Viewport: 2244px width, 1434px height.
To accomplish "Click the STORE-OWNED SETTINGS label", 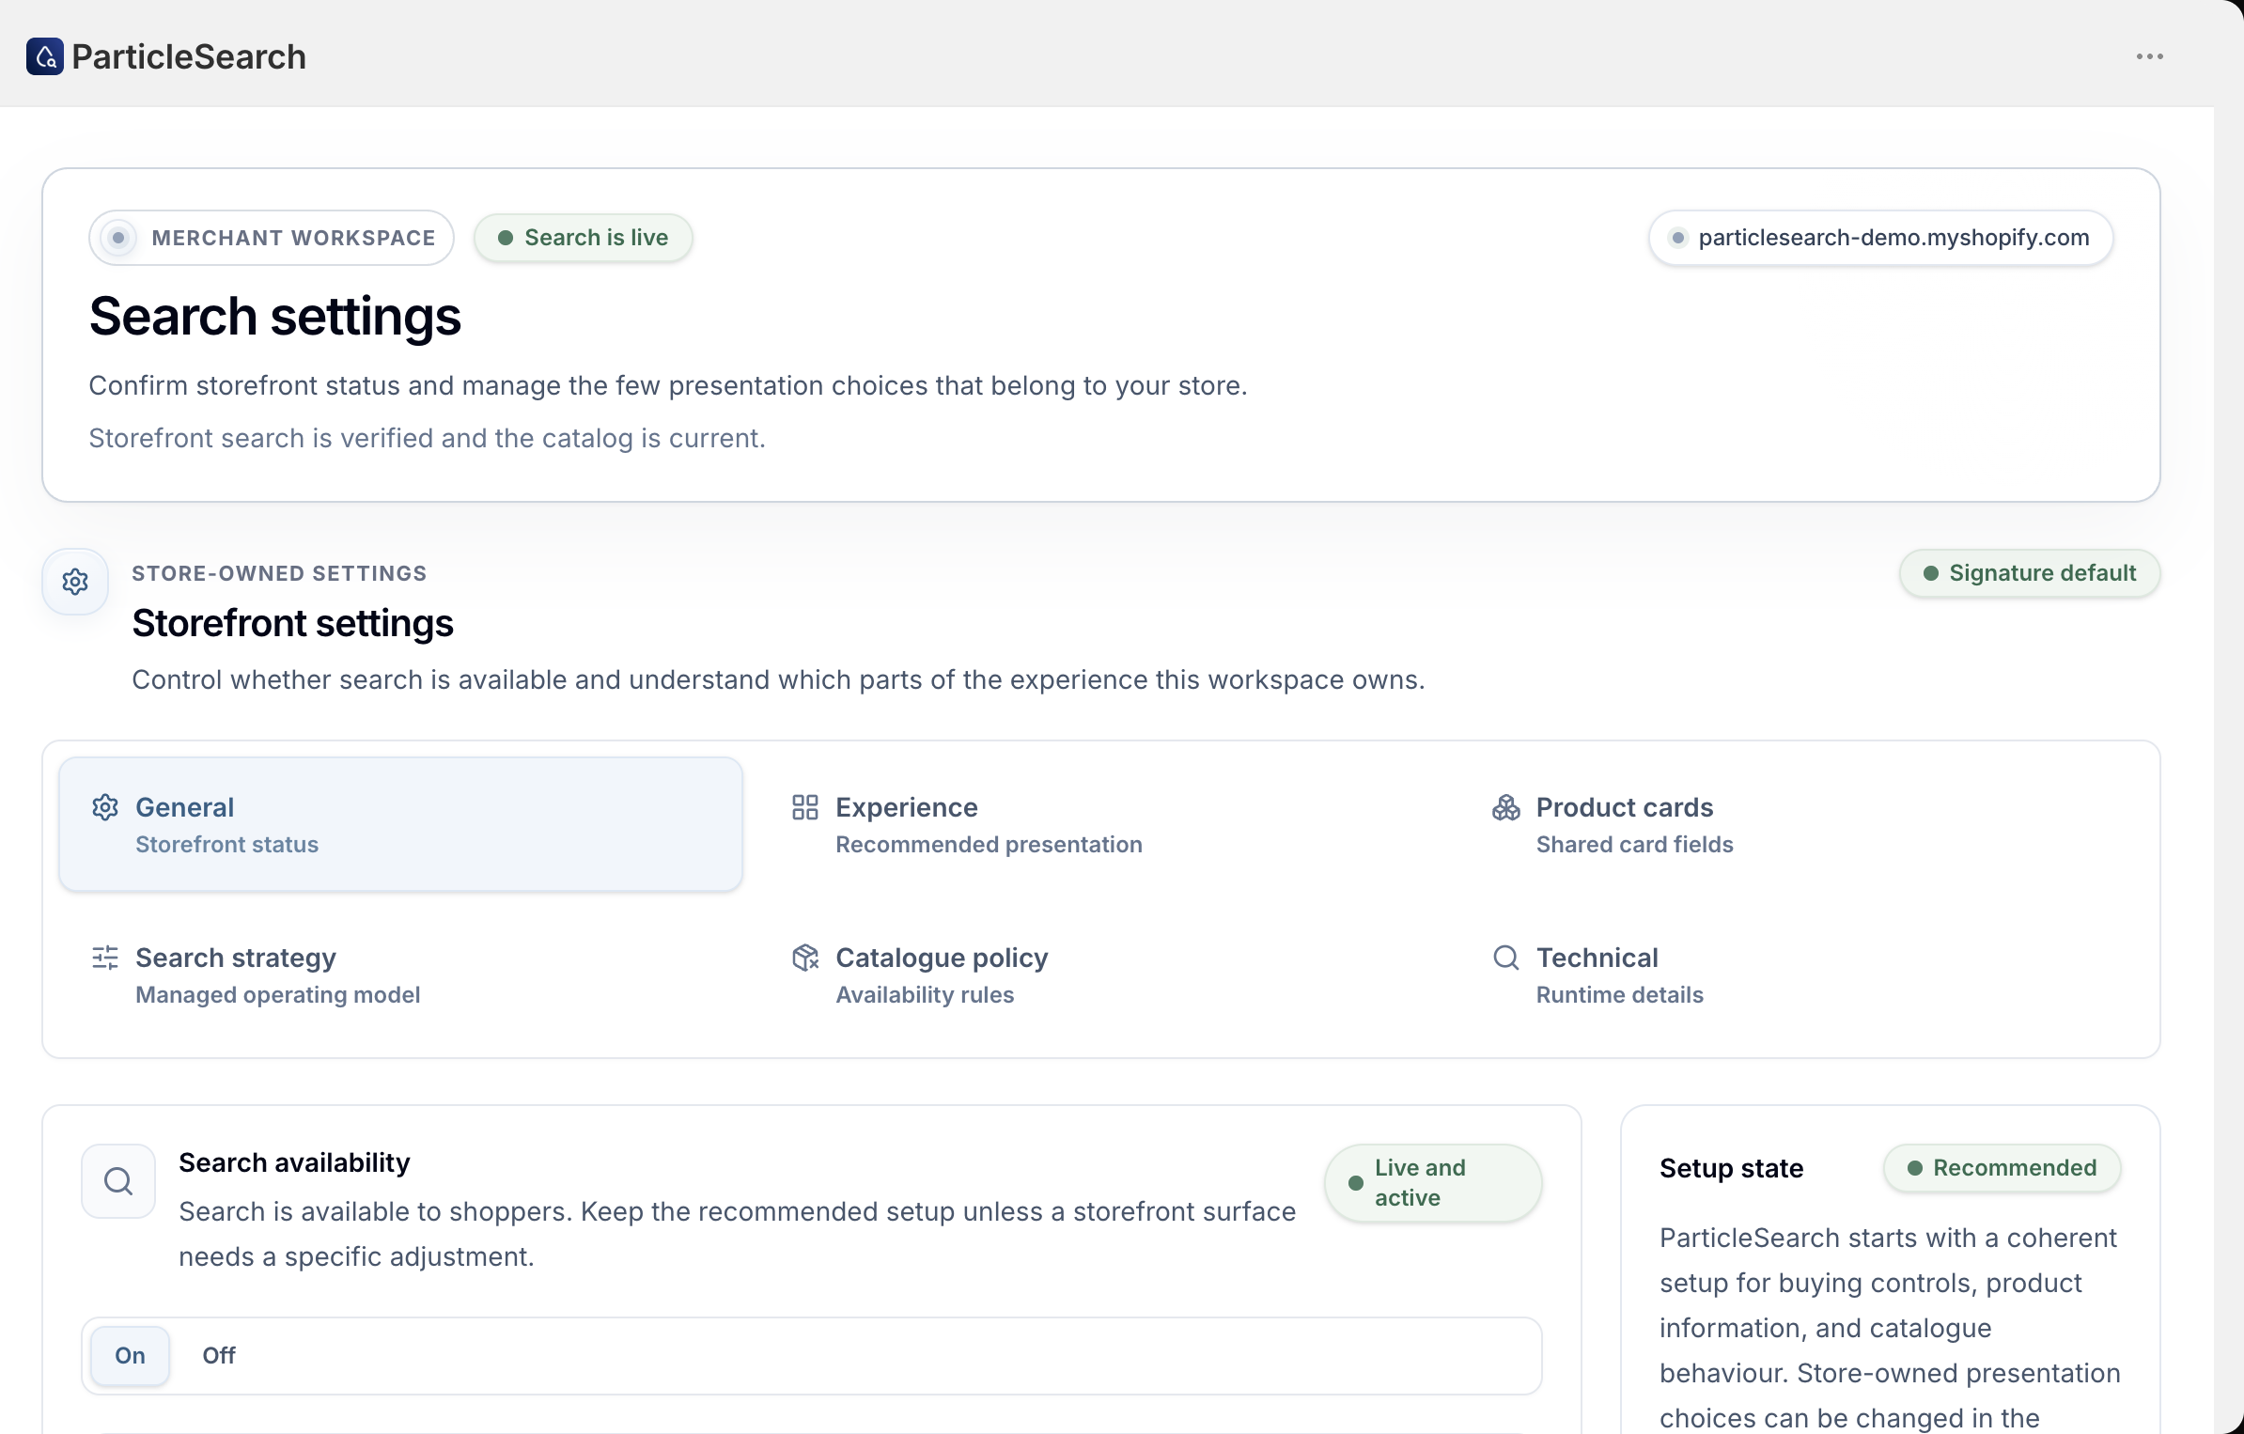I will pos(279,573).
